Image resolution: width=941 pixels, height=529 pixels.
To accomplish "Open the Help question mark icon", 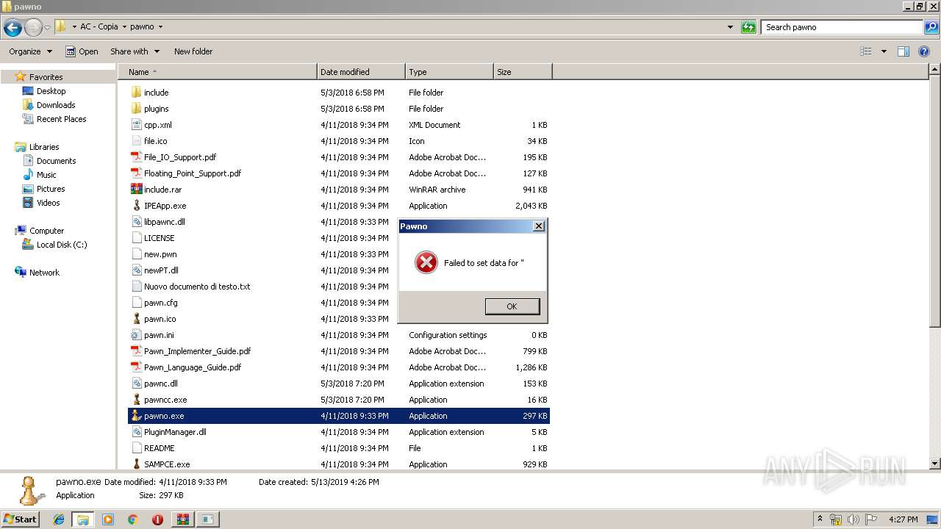I will point(925,51).
